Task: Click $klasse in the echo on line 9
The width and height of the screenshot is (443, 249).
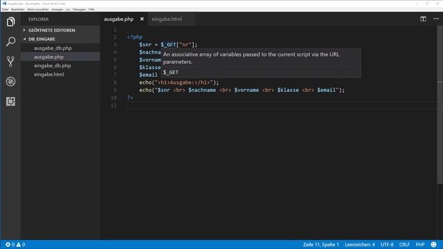Action: click(x=288, y=90)
